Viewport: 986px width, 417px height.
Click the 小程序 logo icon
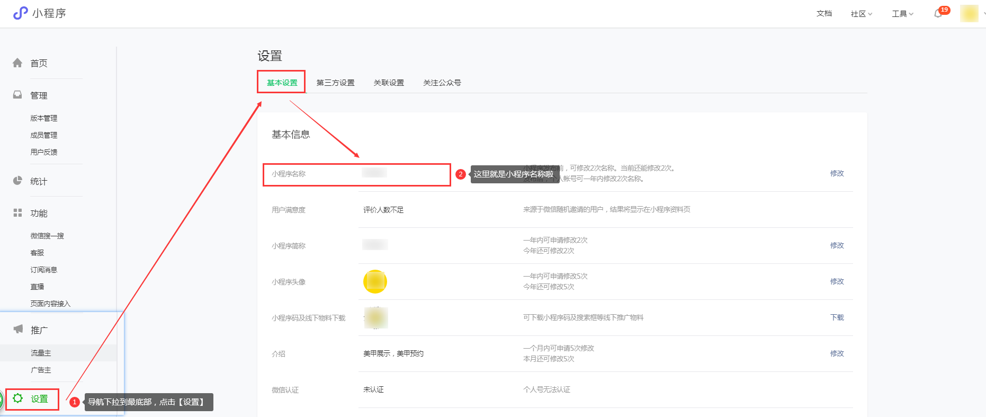tap(20, 13)
